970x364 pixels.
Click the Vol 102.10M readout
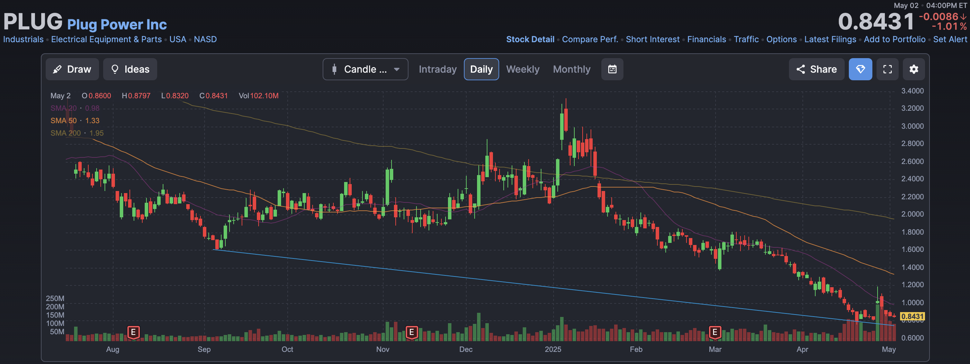pyautogui.click(x=258, y=95)
